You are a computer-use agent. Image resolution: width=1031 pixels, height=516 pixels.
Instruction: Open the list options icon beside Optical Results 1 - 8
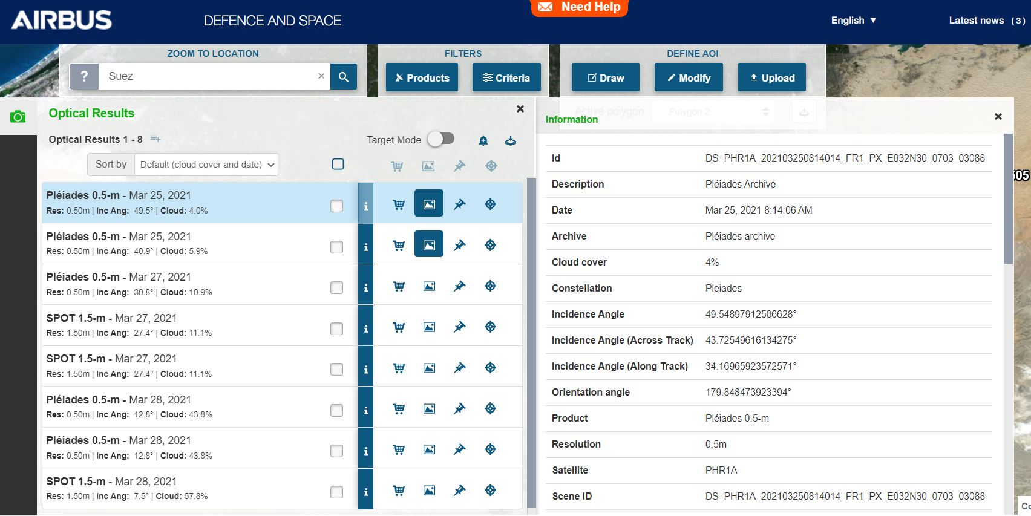click(x=155, y=139)
